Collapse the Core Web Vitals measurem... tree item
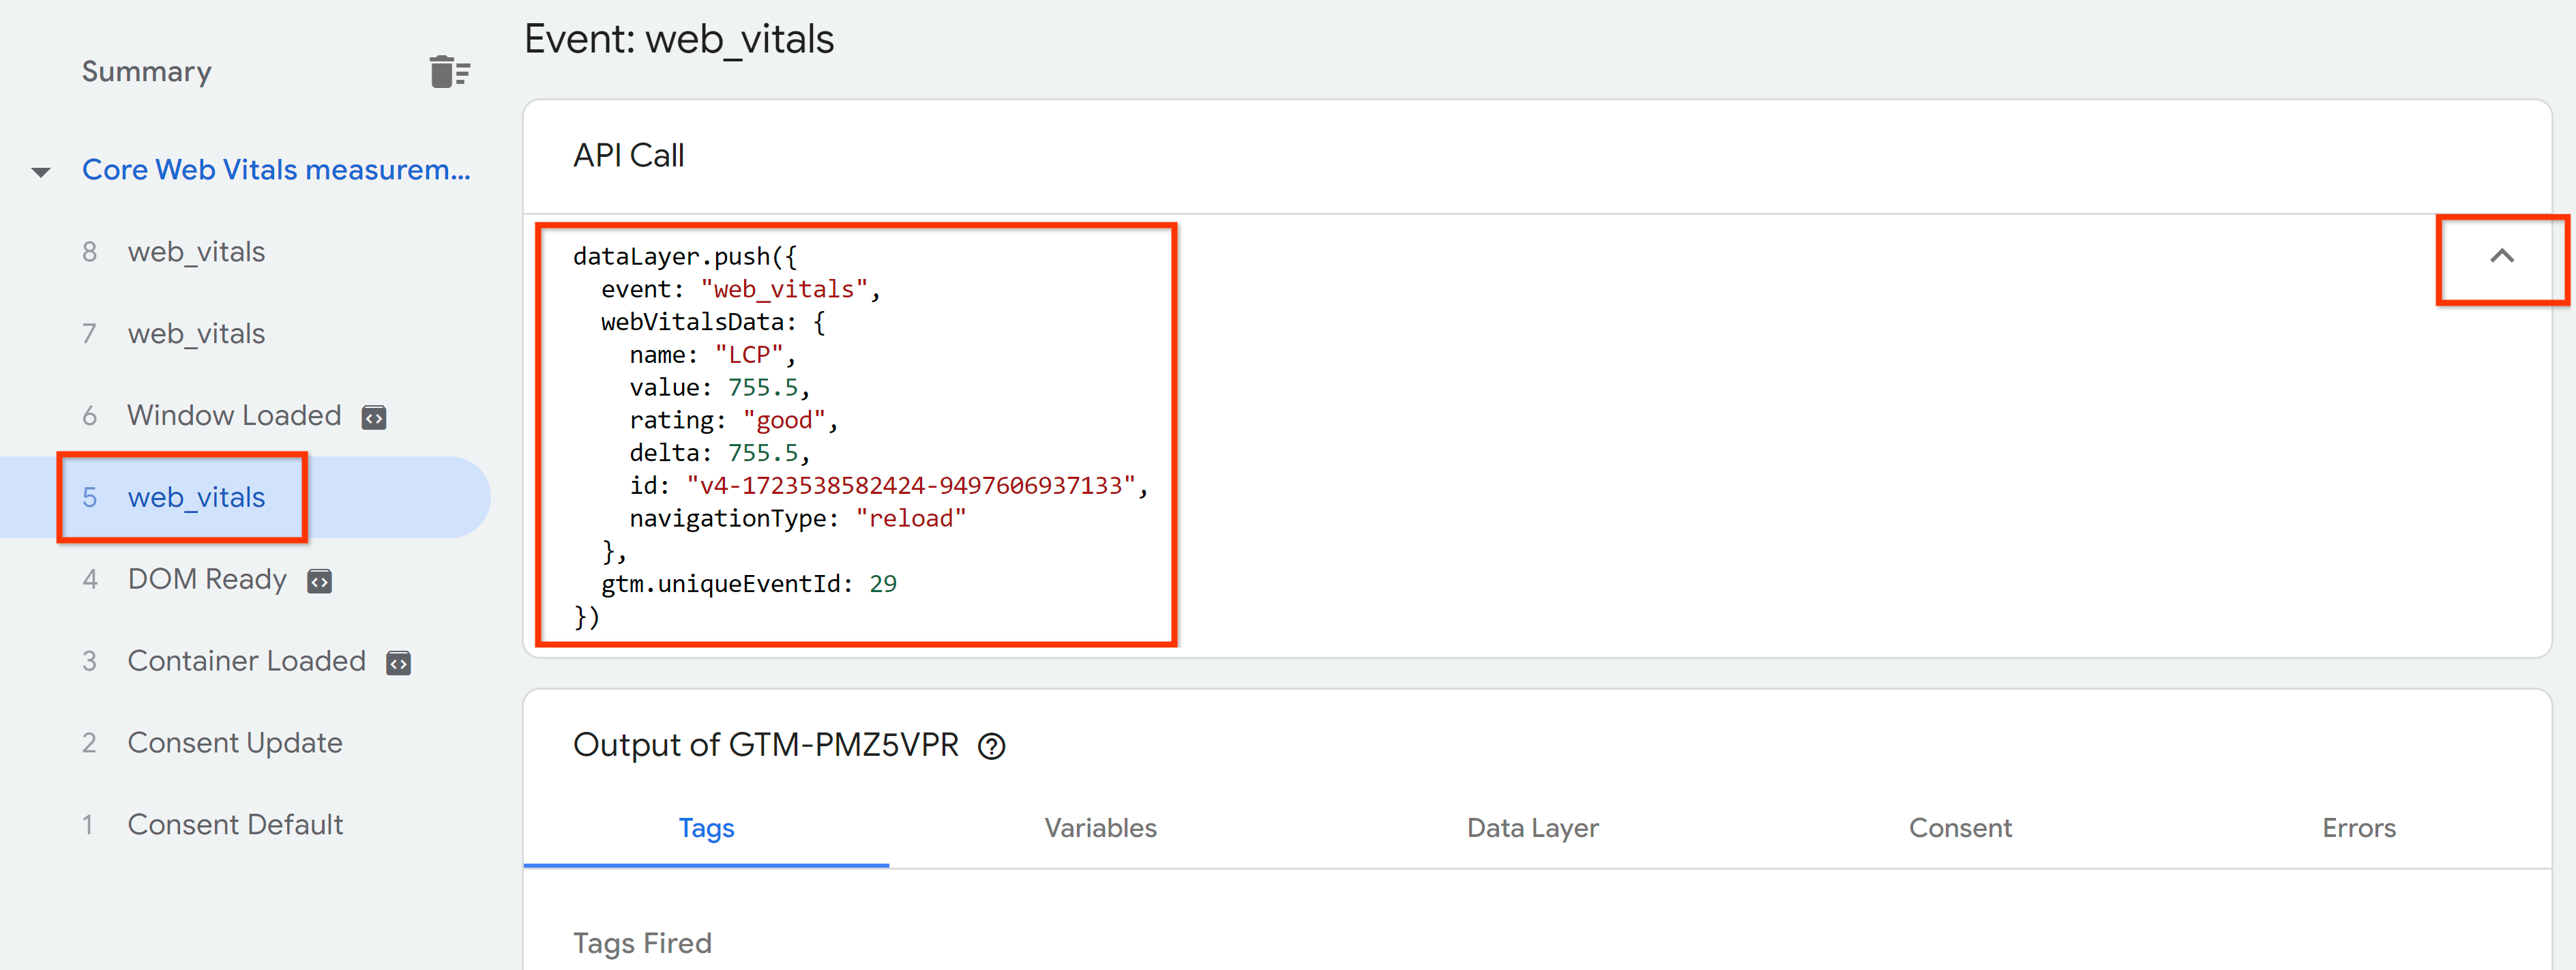 tap(44, 168)
